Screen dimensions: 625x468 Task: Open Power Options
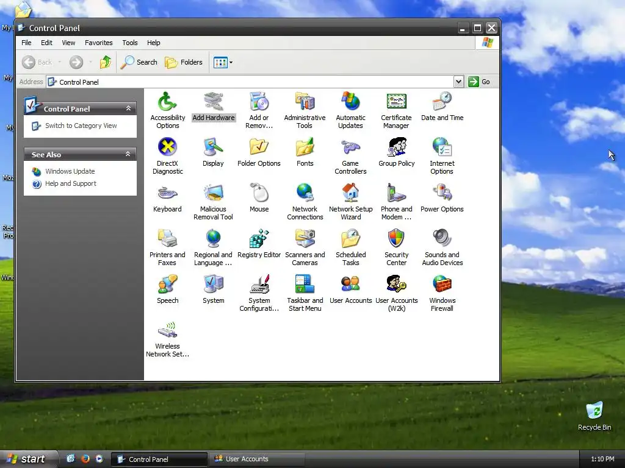442,198
